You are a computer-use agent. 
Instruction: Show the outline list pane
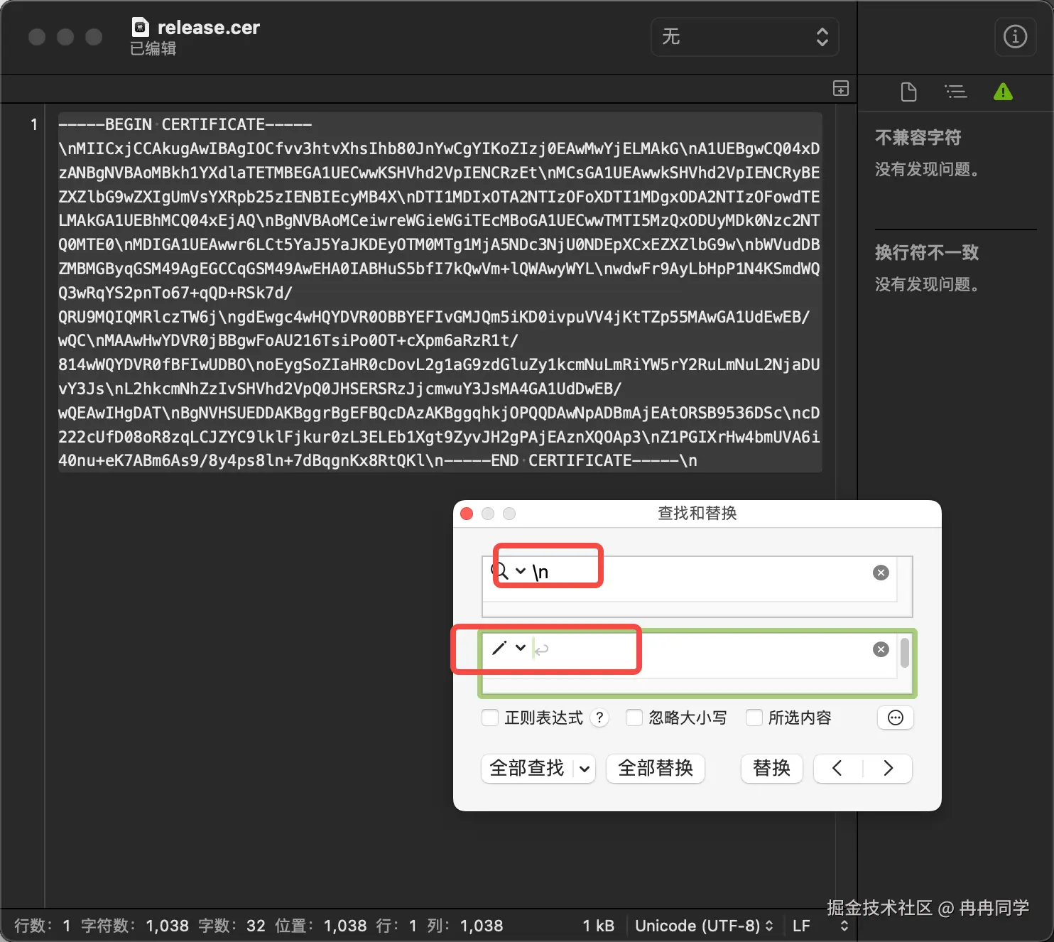pyautogui.click(x=956, y=92)
